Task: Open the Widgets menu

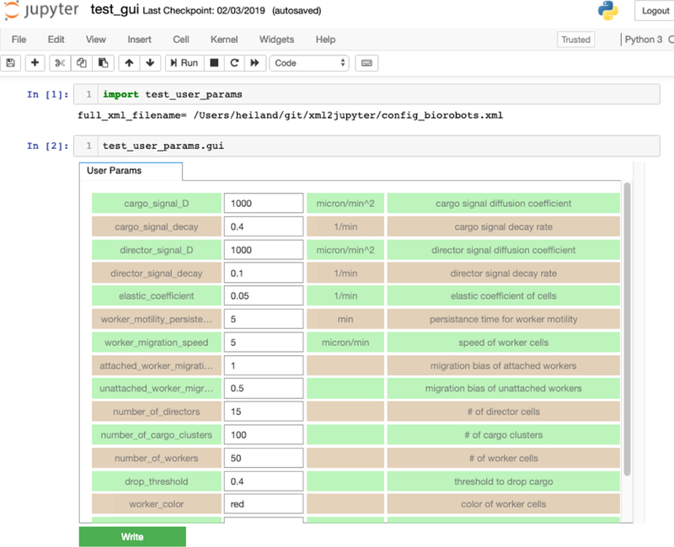Action: coord(276,40)
